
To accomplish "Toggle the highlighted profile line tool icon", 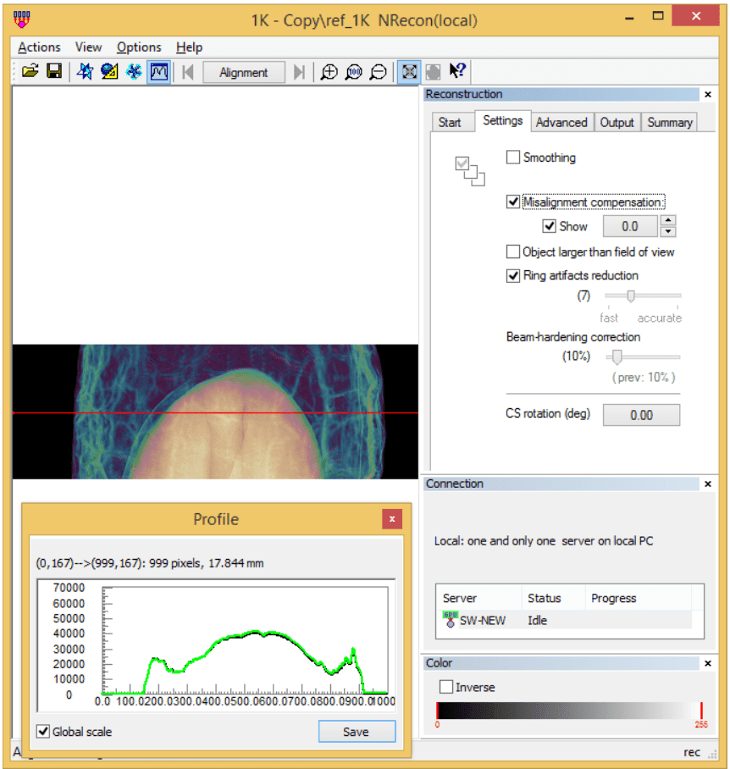I will [x=158, y=72].
